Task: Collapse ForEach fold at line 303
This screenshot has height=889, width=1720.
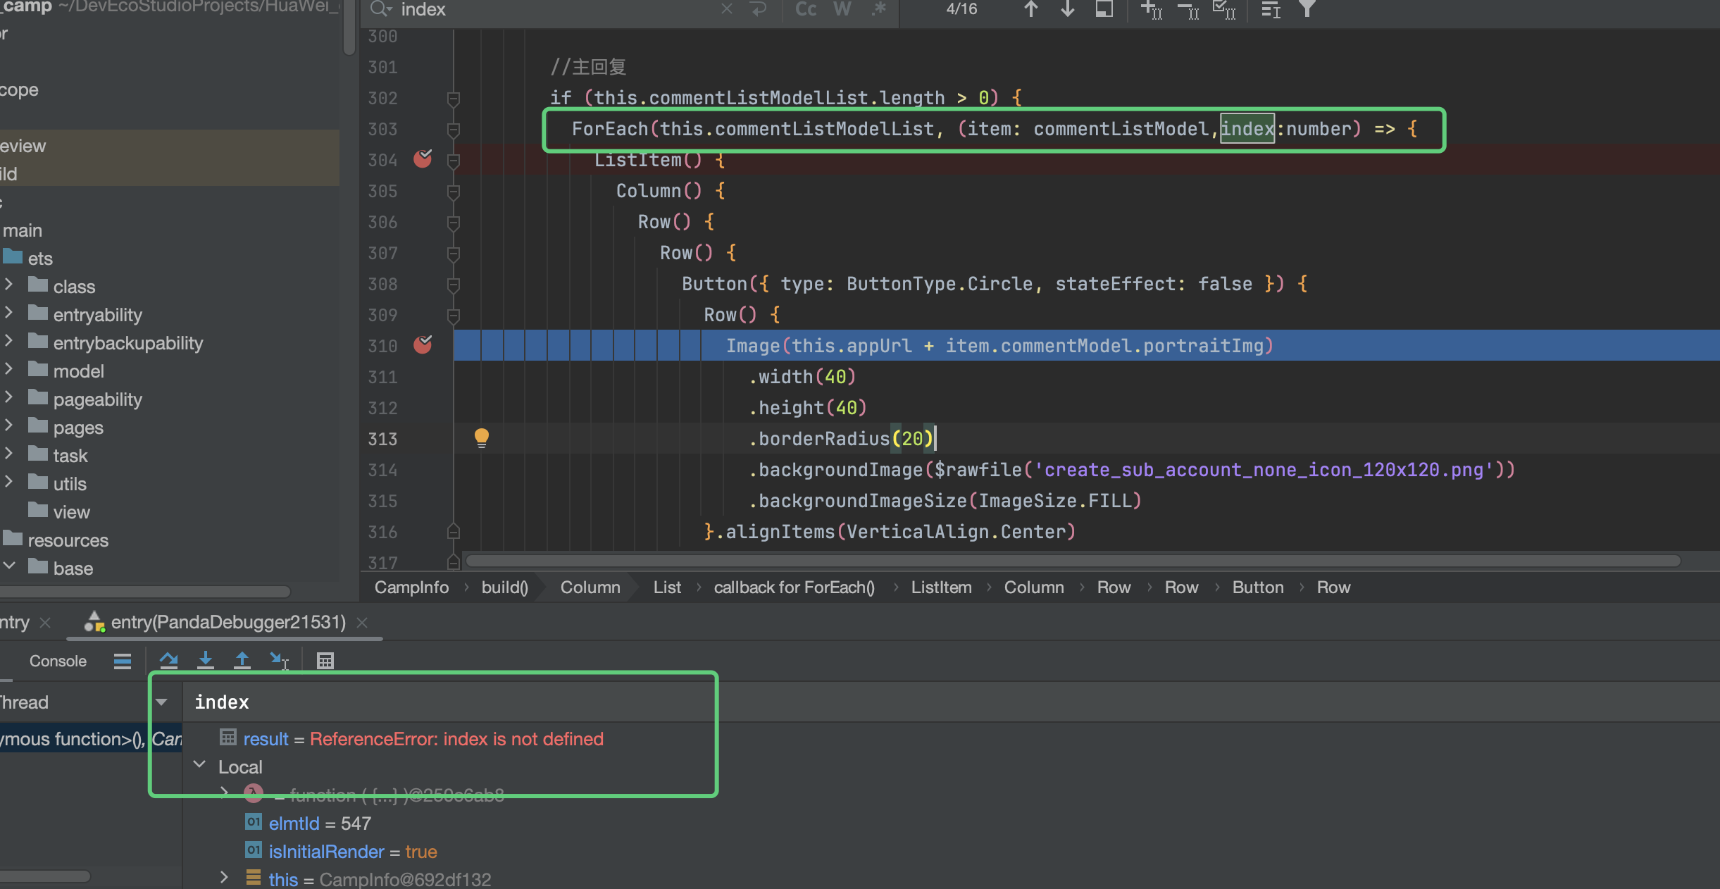Action: tap(454, 130)
